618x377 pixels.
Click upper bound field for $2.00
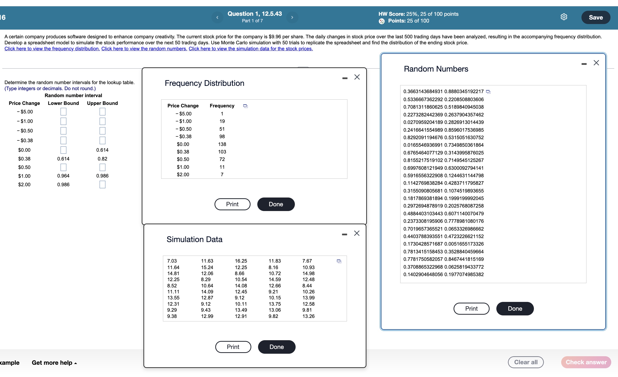pos(102,184)
